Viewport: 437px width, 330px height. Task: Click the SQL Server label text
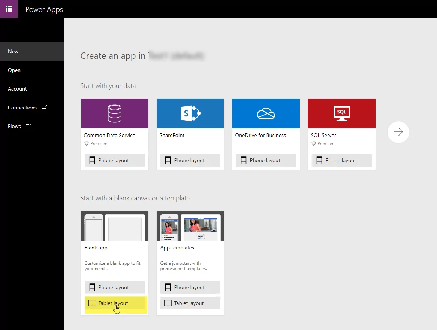[323, 135]
